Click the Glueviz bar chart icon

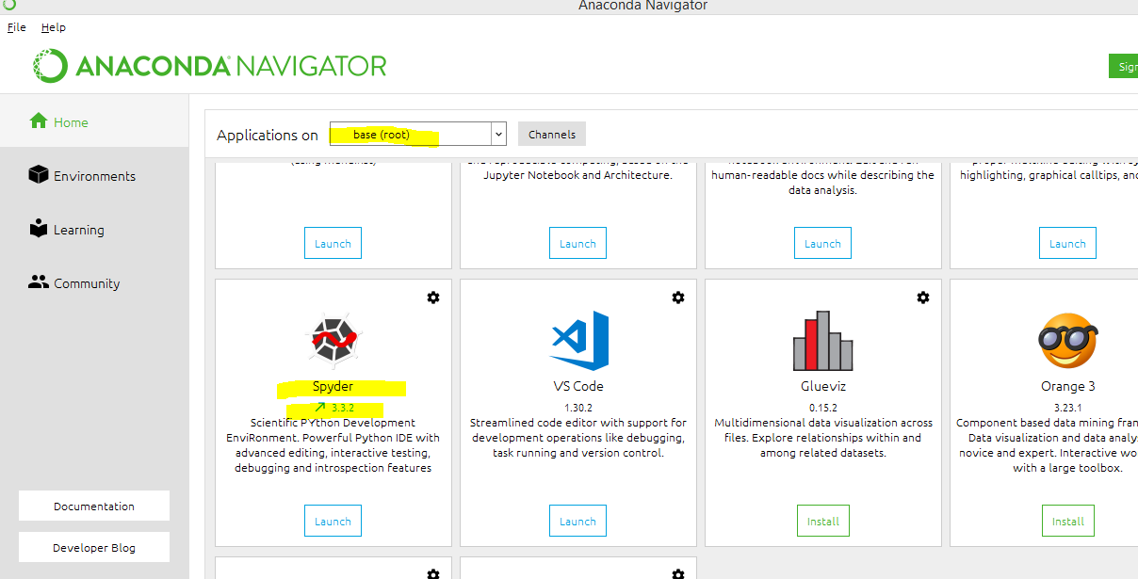(822, 341)
